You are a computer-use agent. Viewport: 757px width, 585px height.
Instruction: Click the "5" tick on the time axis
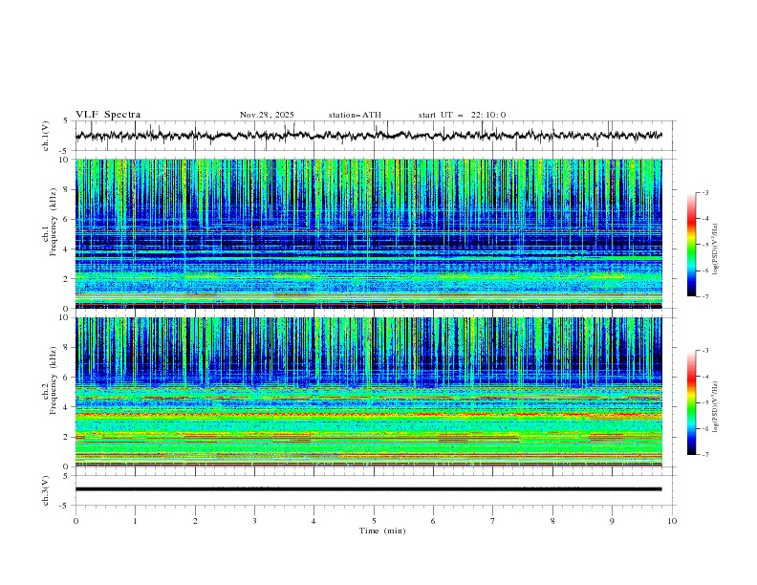pos(374,521)
